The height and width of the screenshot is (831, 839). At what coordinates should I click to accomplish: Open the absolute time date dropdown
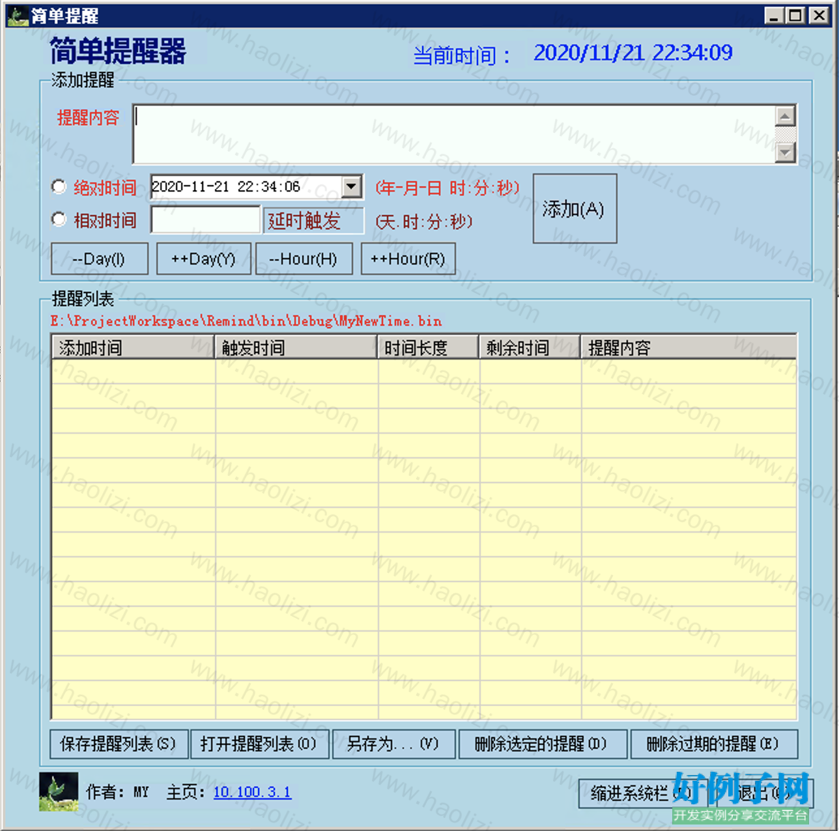(352, 187)
